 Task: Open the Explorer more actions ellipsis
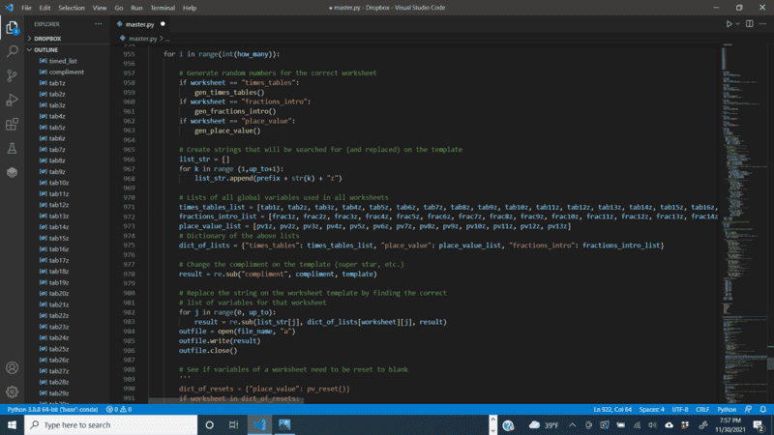pyautogui.click(x=98, y=23)
